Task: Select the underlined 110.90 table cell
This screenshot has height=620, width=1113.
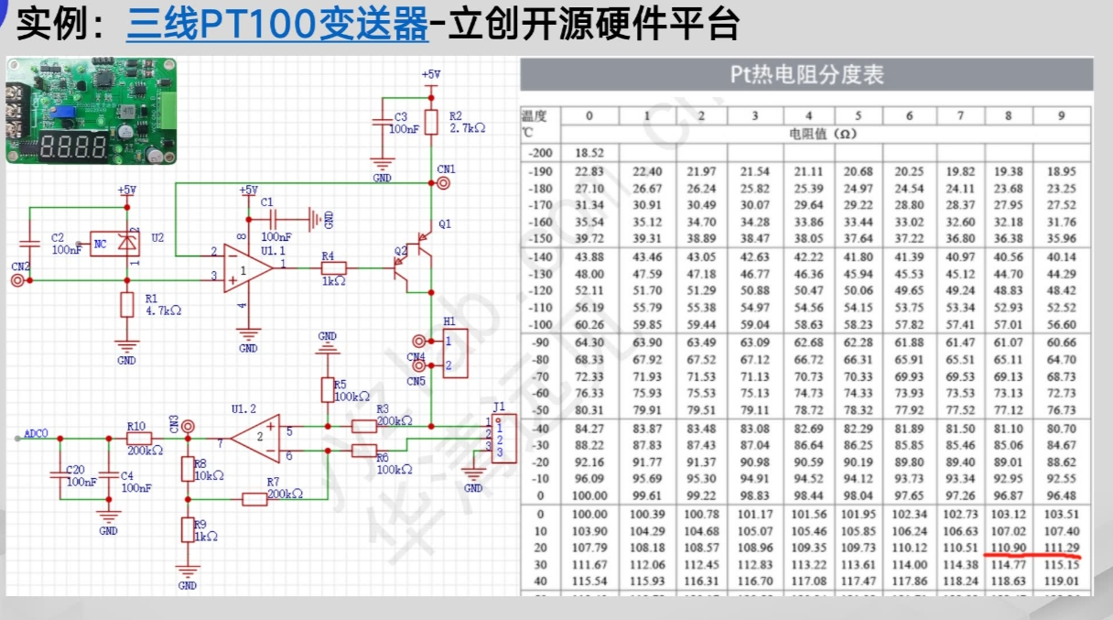Action: pyautogui.click(x=1007, y=548)
